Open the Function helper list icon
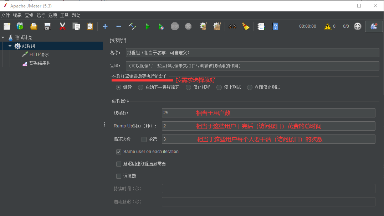This screenshot has width=384, height=216. pos(261,26)
